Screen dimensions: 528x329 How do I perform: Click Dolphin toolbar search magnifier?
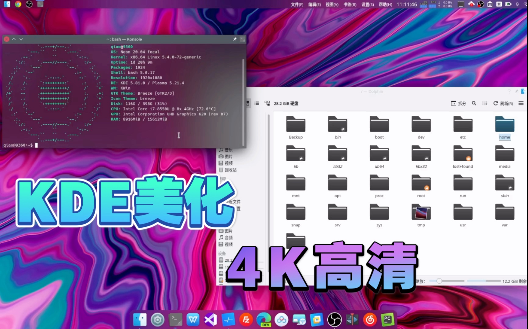click(474, 103)
